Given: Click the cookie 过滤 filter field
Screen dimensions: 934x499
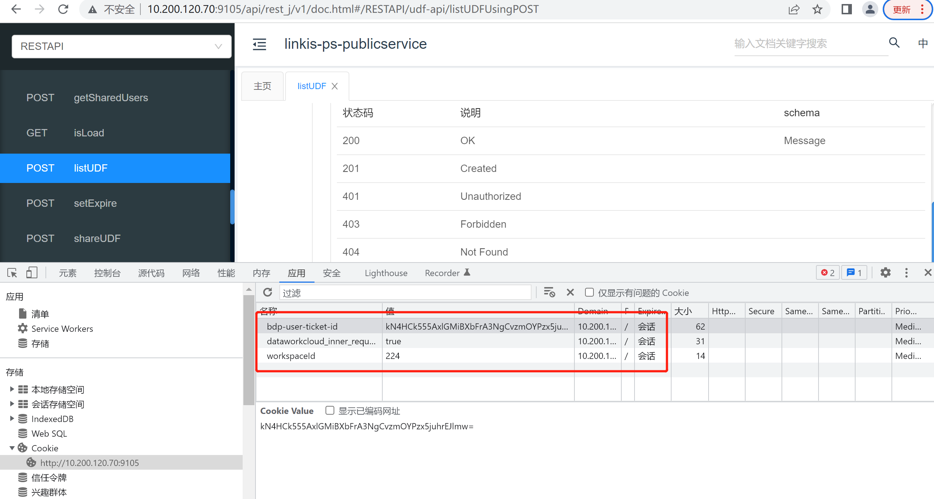Looking at the screenshot, I should [403, 292].
